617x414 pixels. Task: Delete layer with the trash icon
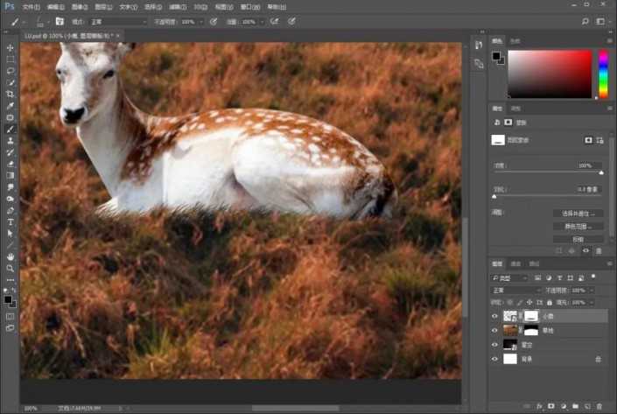pyautogui.click(x=600, y=406)
